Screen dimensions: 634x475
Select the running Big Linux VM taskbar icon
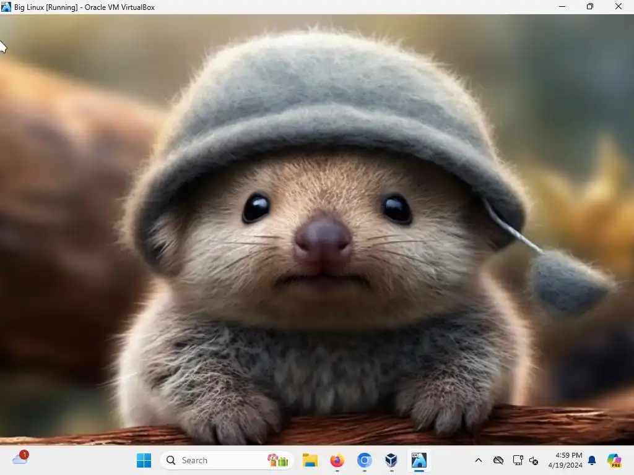419,460
